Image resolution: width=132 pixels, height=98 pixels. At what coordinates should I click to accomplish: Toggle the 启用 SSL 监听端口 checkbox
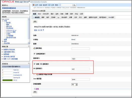point(35,64)
